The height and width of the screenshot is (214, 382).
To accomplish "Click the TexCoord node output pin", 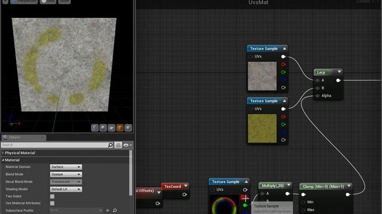I will 184,194.
